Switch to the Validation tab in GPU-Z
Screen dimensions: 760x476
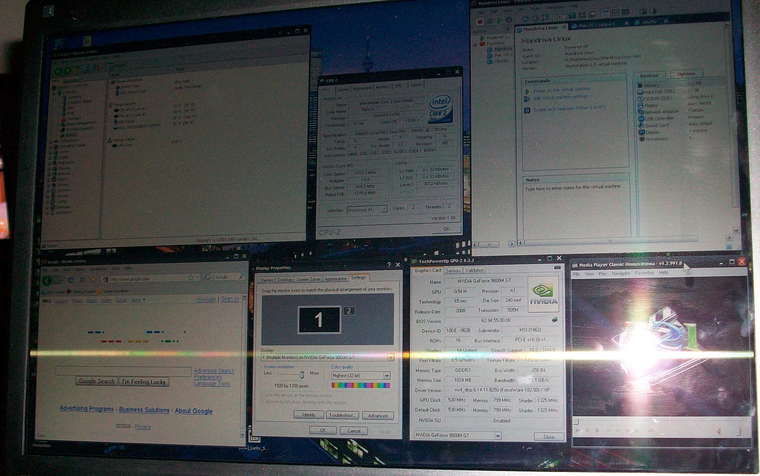pyautogui.click(x=475, y=270)
